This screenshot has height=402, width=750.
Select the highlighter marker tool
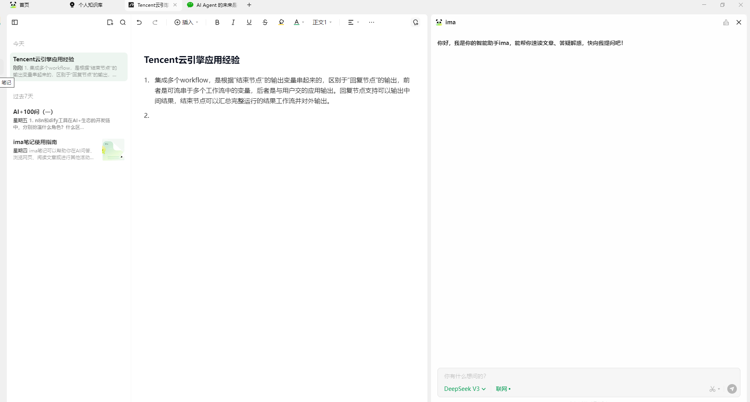(x=281, y=22)
